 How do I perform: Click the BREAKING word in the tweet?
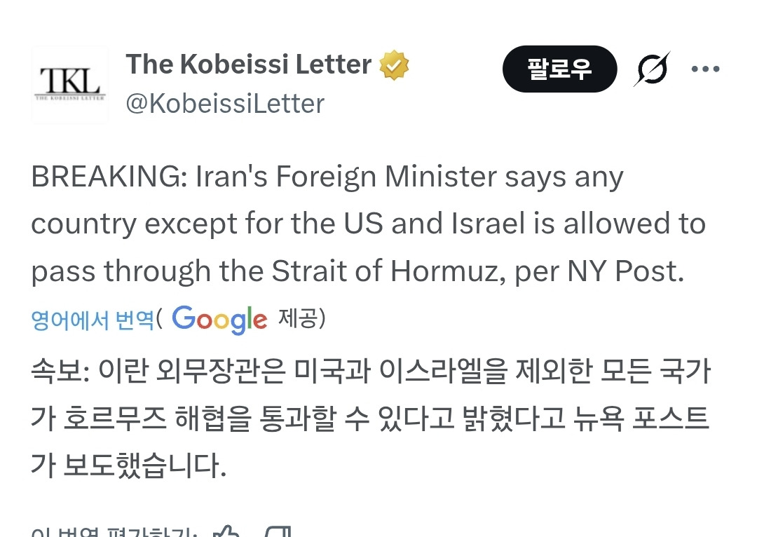pos(107,178)
